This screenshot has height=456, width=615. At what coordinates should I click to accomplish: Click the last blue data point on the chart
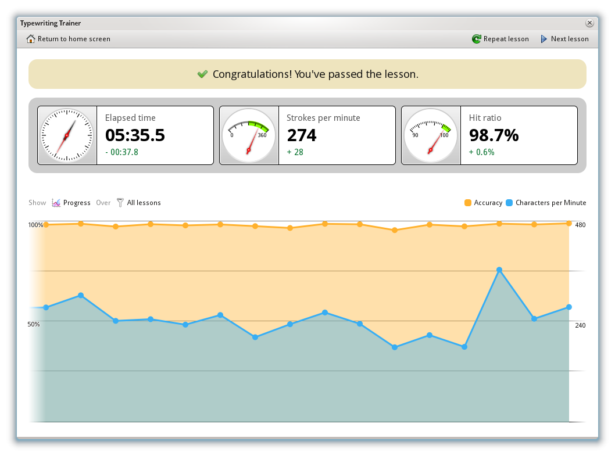(568, 307)
